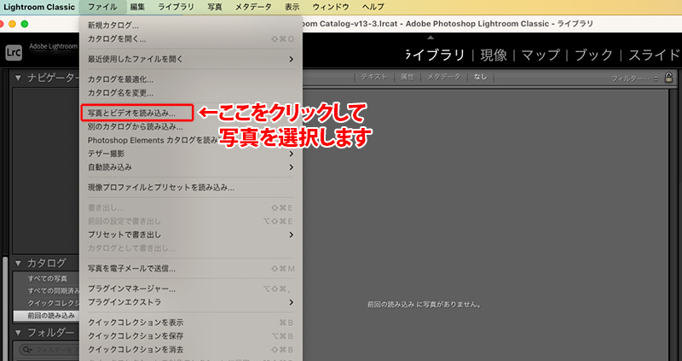Switch to the 現像 module

tap(494, 55)
